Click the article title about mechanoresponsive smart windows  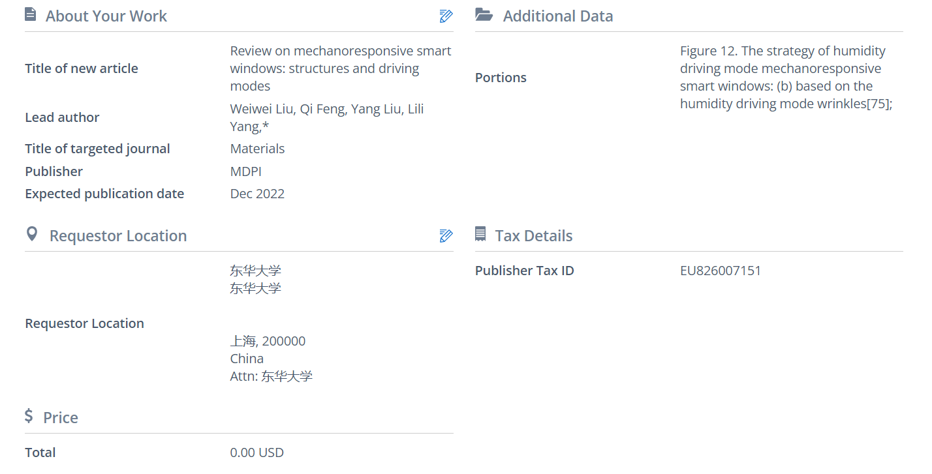pyautogui.click(x=340, y=68)
